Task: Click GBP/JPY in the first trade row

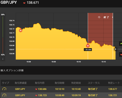Action: click(x=20, y=89)
